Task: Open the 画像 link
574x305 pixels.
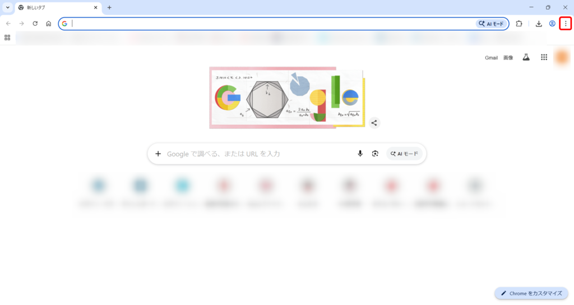Action: (x=508, y=58)
